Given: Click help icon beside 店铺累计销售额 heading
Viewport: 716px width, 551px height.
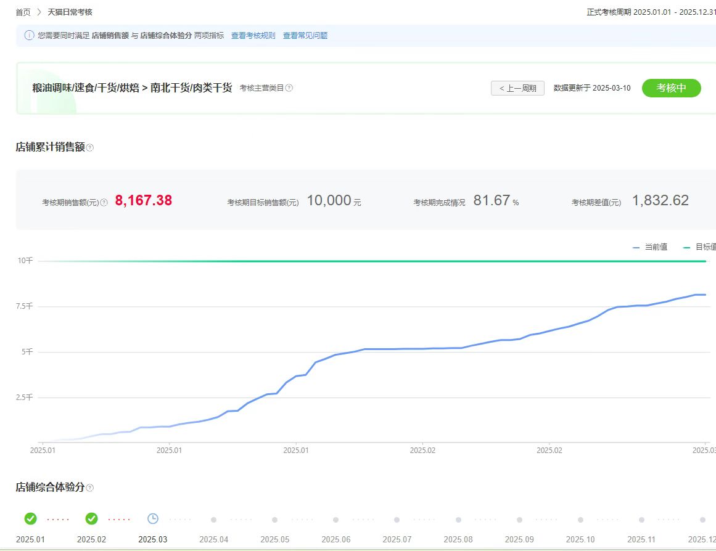Looking at the screenshot, I should [89, 148].
